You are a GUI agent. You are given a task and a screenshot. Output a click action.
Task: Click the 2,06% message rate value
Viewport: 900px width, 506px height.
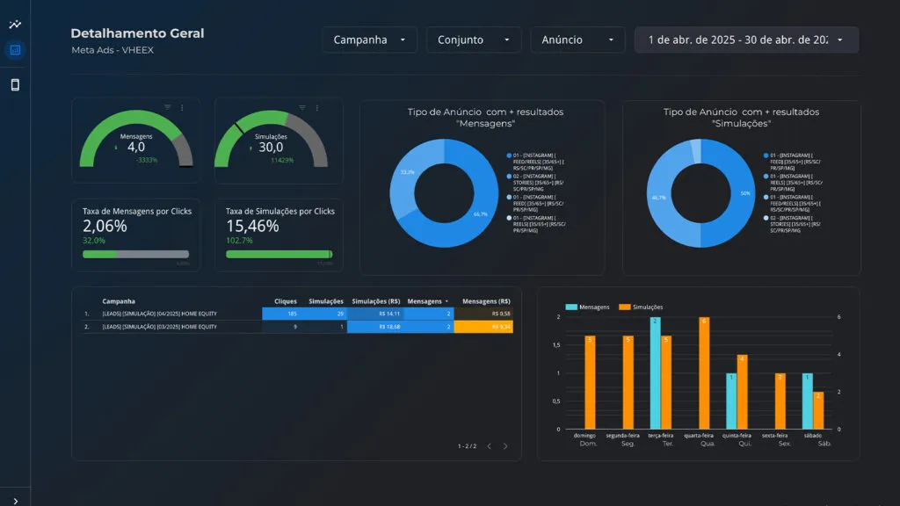105,226
